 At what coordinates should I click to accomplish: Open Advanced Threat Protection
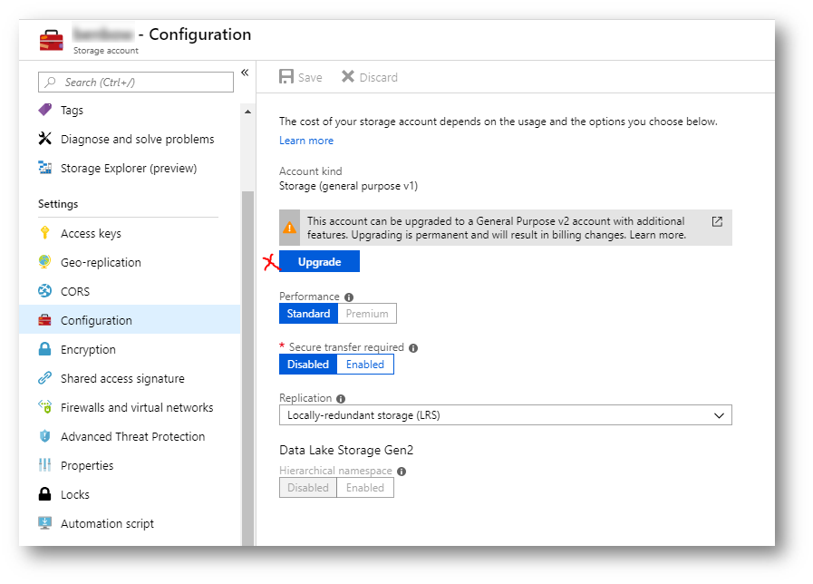(131, 437)
